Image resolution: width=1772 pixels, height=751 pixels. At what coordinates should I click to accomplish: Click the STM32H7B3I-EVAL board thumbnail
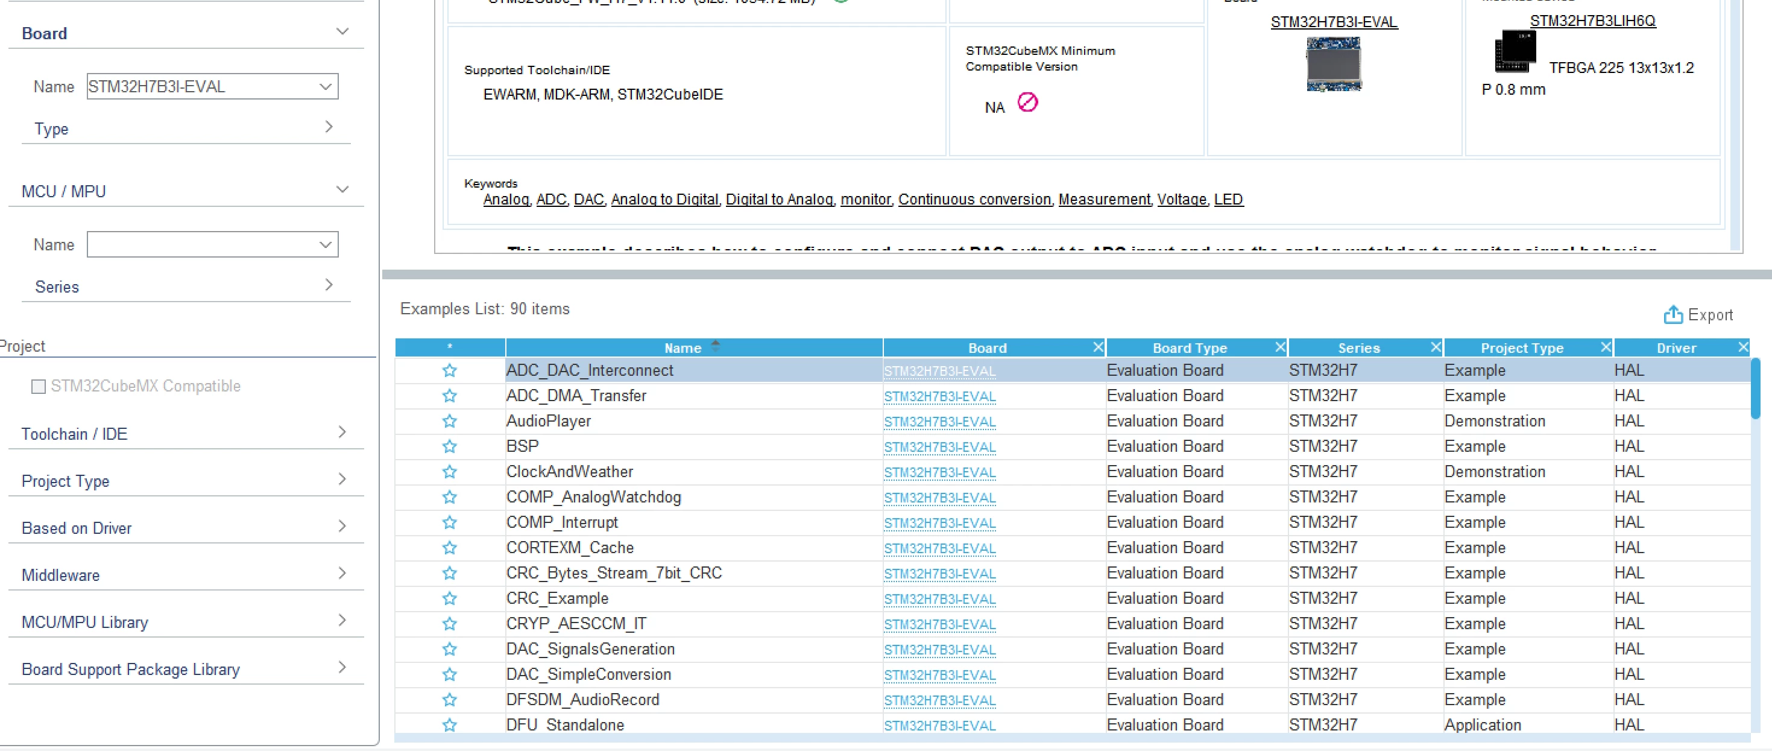click(1334, 64)
